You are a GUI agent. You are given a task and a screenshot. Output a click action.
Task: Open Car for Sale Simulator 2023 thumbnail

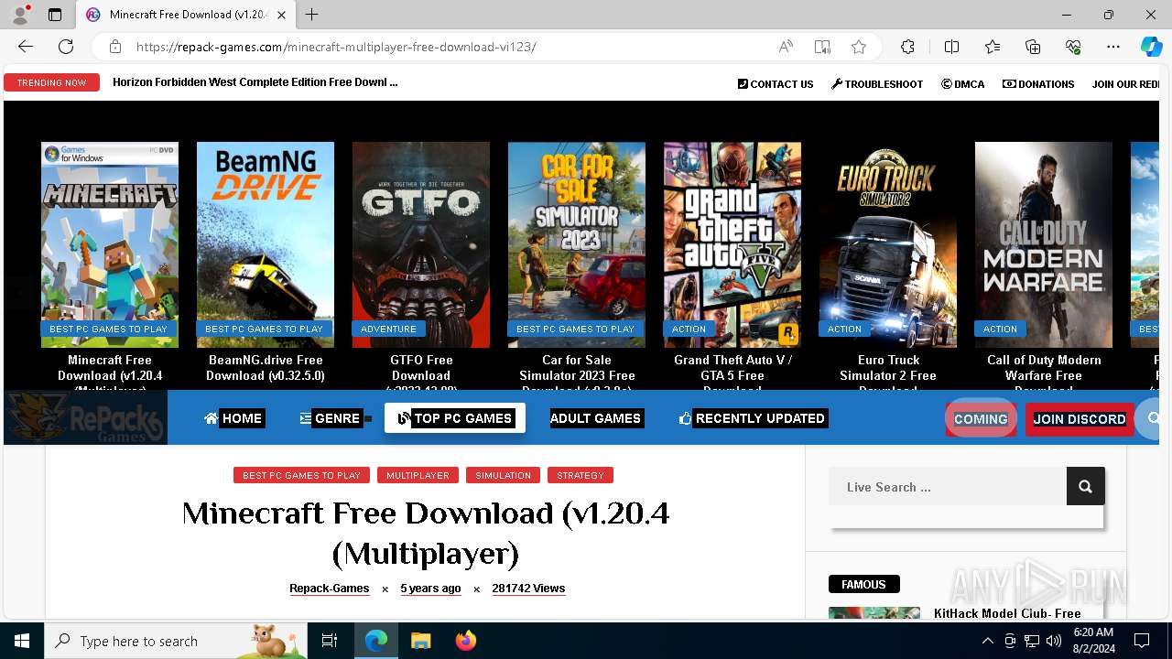tap(577, 244)
